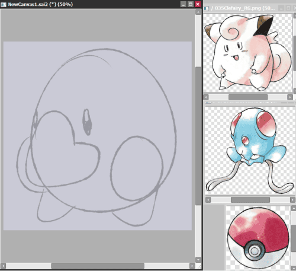Click right arrow of Clefairy window horizontal scrollbar
This screenshot has width=296, height=271.
290,97
